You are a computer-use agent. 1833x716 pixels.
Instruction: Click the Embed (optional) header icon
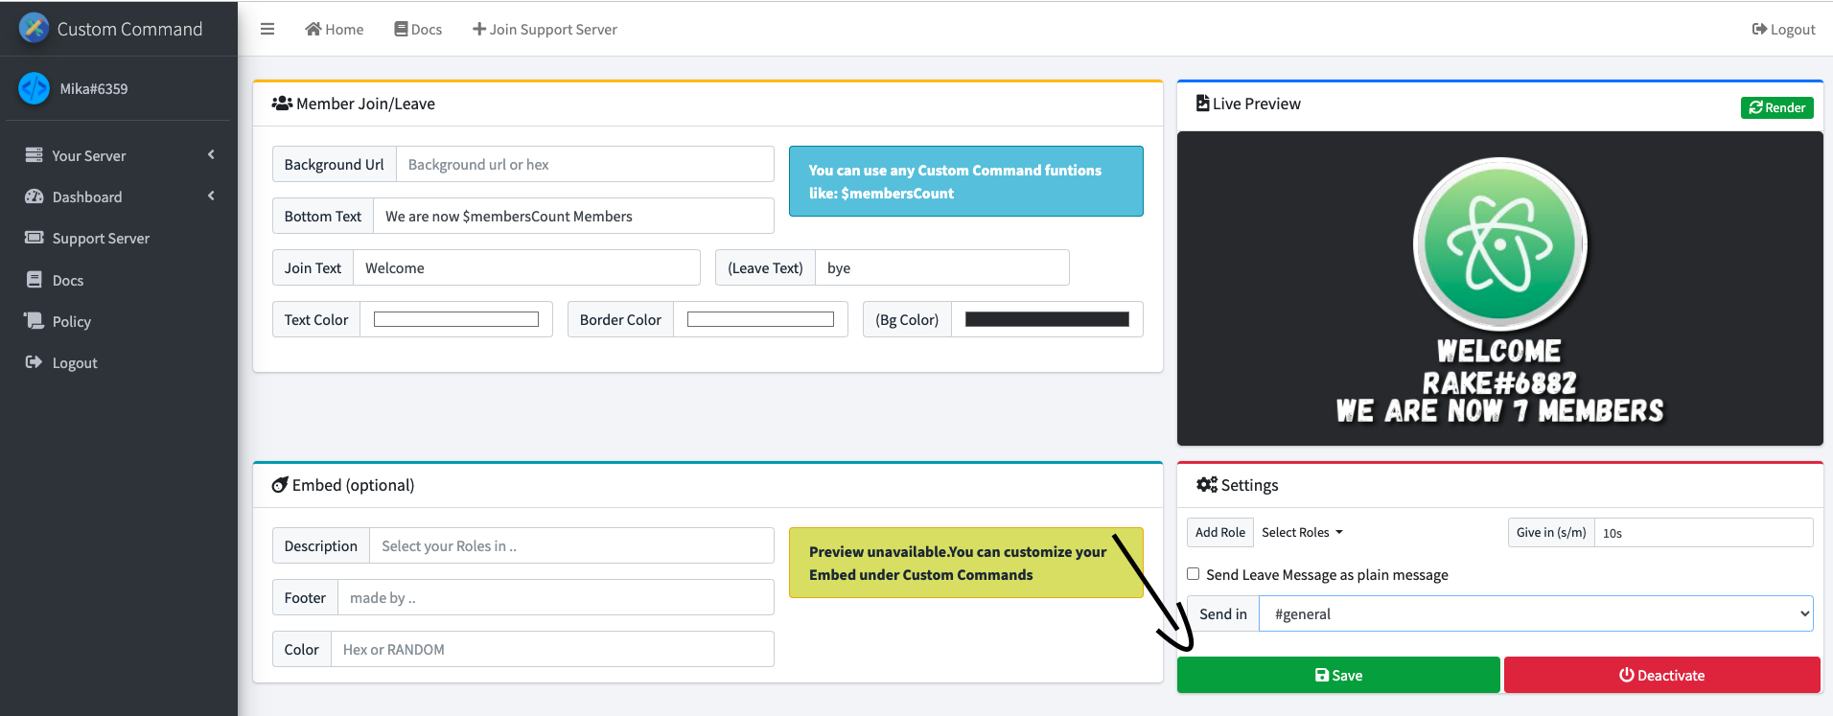[280, 484]
